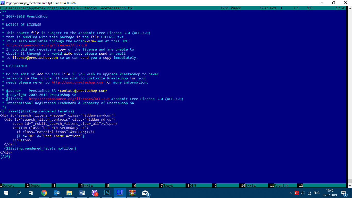Click the search_filters_wrapper div line
The height and width of the screenshot is (198, 352).
coord(58,115)
